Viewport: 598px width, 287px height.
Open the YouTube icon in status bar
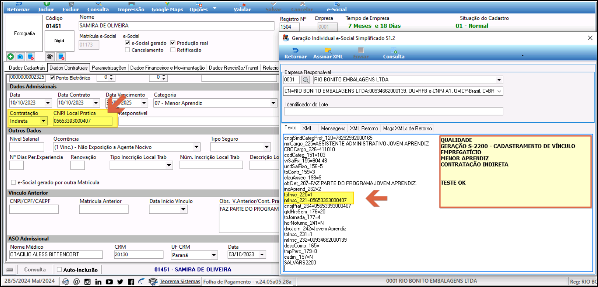(x=109, y=282)
